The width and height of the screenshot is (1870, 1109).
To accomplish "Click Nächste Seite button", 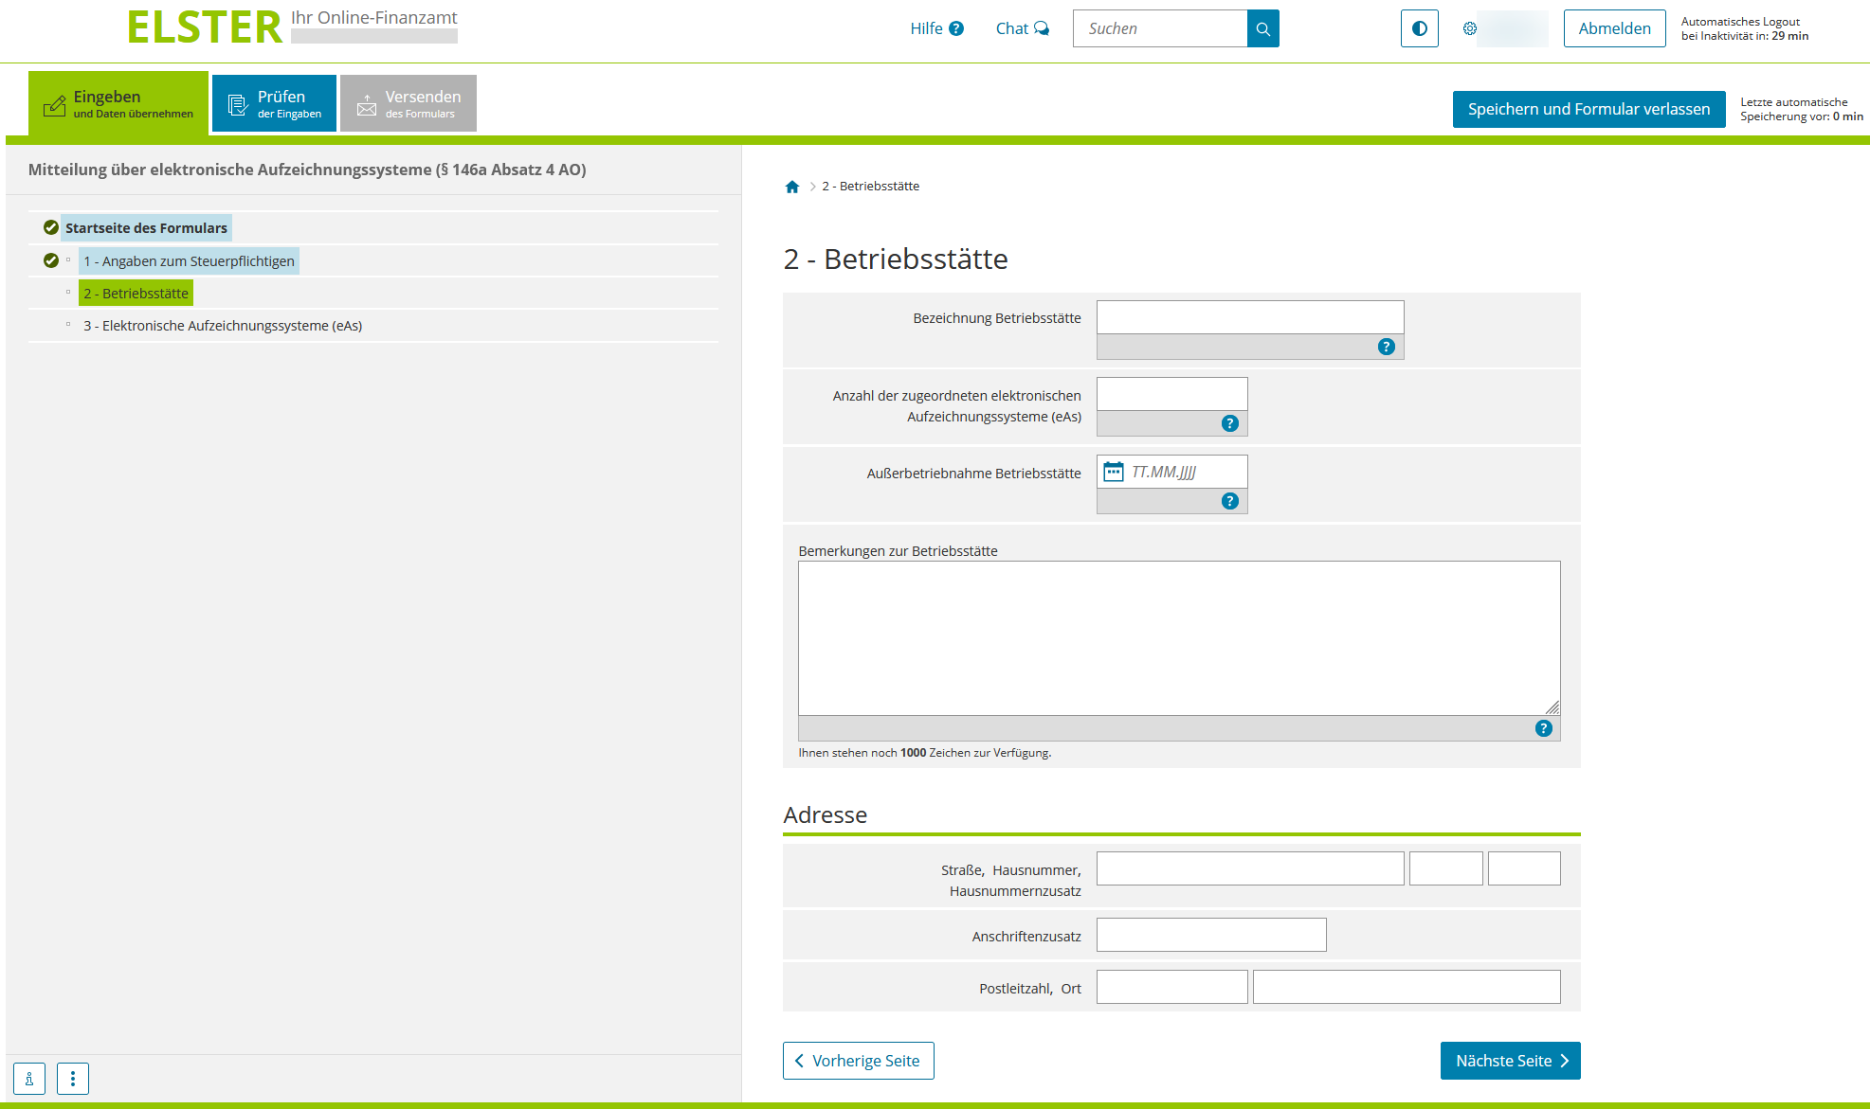I will (x=1510, y=1061).
